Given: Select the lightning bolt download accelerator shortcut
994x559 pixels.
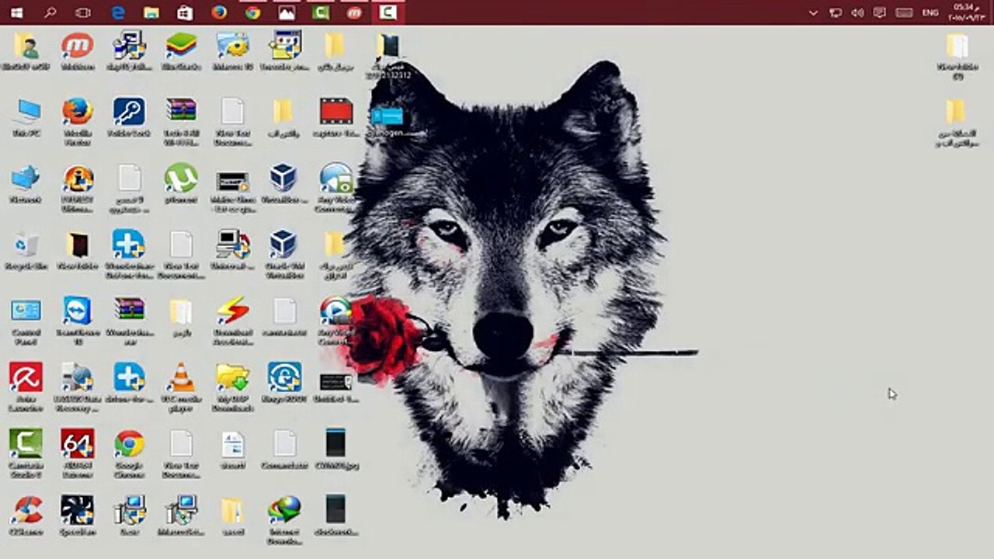Looking at the screenshot, I should 232,320.
